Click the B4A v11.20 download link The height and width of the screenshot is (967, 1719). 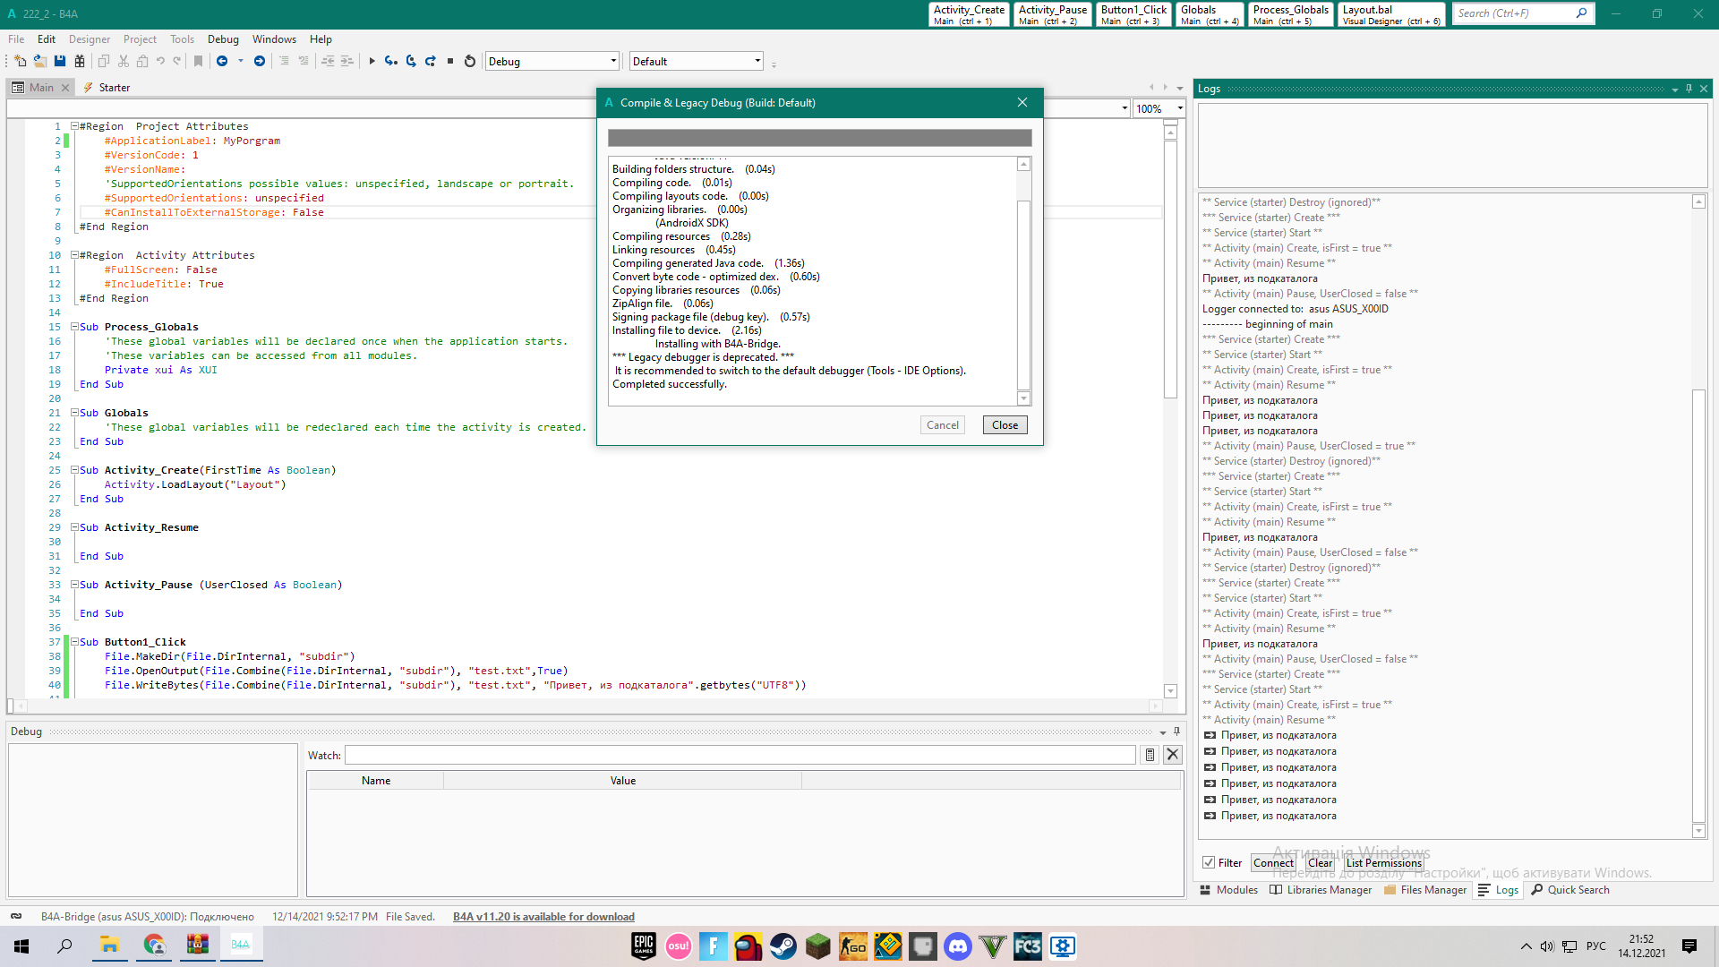(x=543, y=916)
